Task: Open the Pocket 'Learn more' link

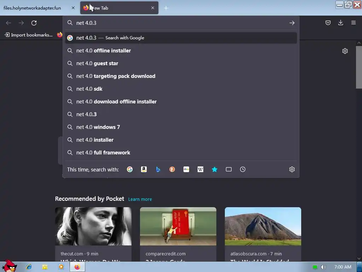Action: [x=140, y=199]
